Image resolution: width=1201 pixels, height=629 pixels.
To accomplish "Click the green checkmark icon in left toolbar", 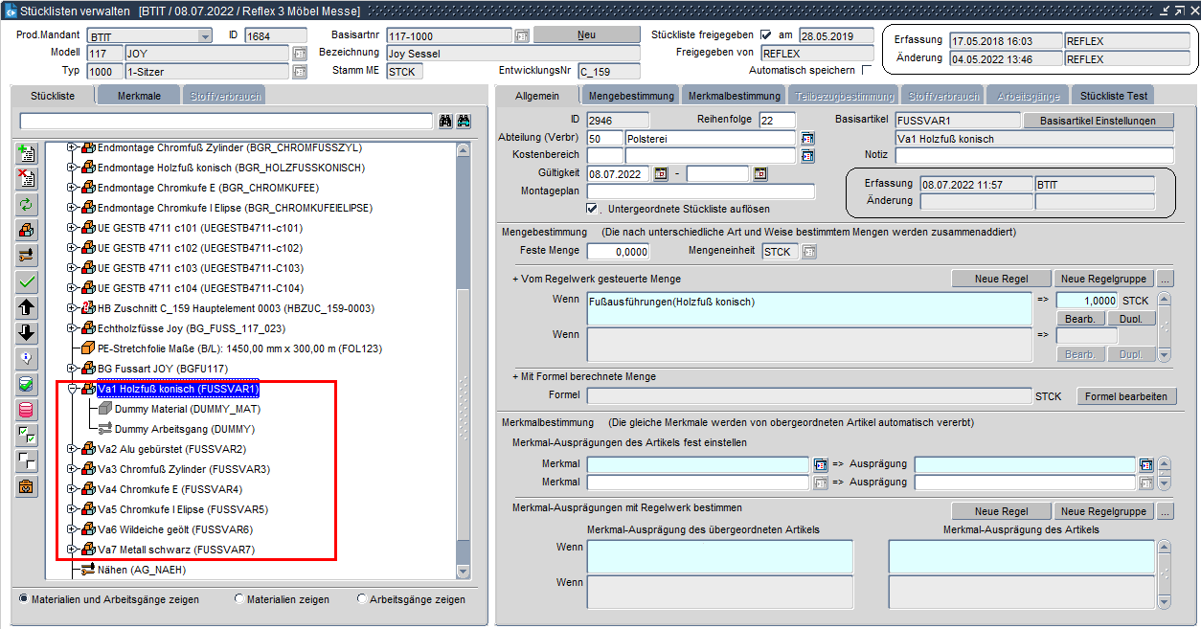I will coord(27,281).
